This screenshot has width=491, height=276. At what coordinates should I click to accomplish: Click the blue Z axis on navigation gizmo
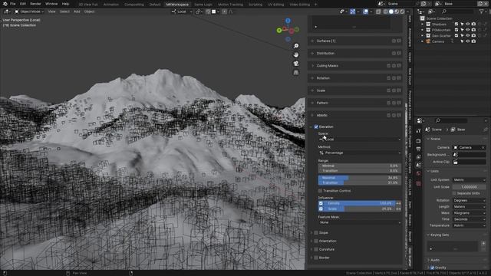click(x=288, y=21)
